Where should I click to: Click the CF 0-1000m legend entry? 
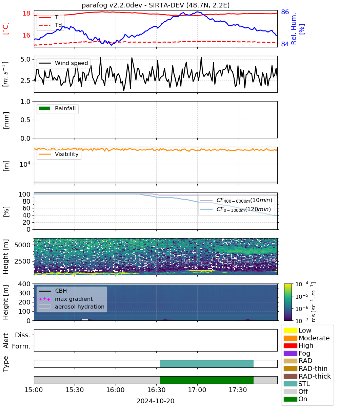(236, 210)
